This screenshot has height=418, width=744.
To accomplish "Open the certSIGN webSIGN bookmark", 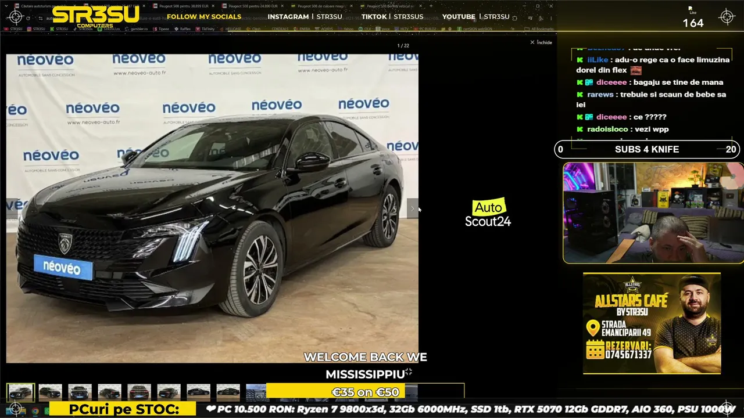I will [474, 28].
